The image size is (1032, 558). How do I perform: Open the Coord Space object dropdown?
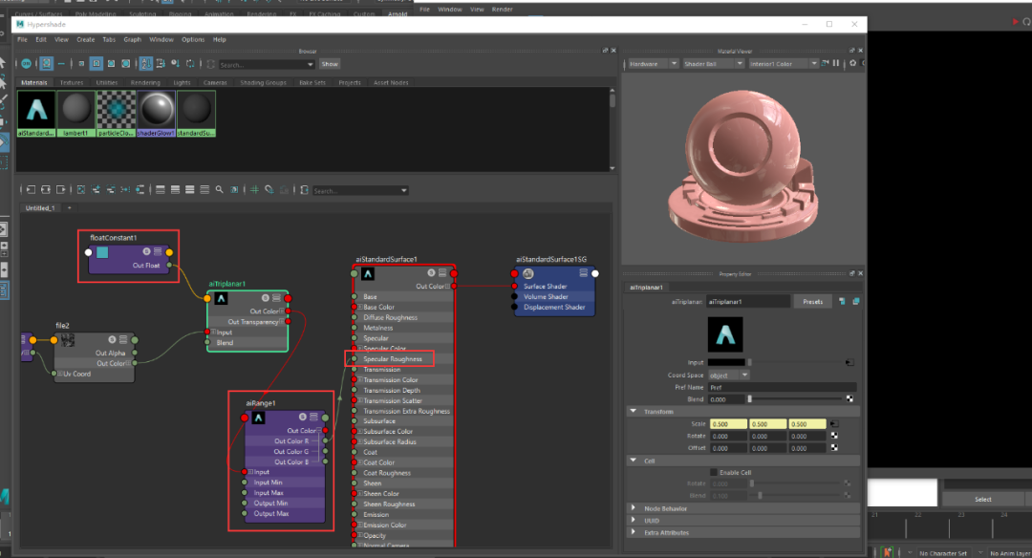click(x=728, y=376)
